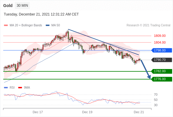Click the Dec 19 date axis label
Image resolution: width=173 pixels, height=117 pixels.
[87, 112]
